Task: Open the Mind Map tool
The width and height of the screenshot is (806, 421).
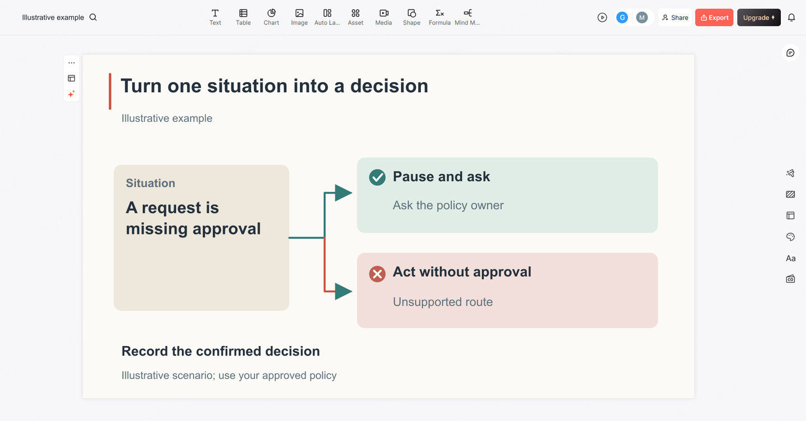Action: pos(467,17)
